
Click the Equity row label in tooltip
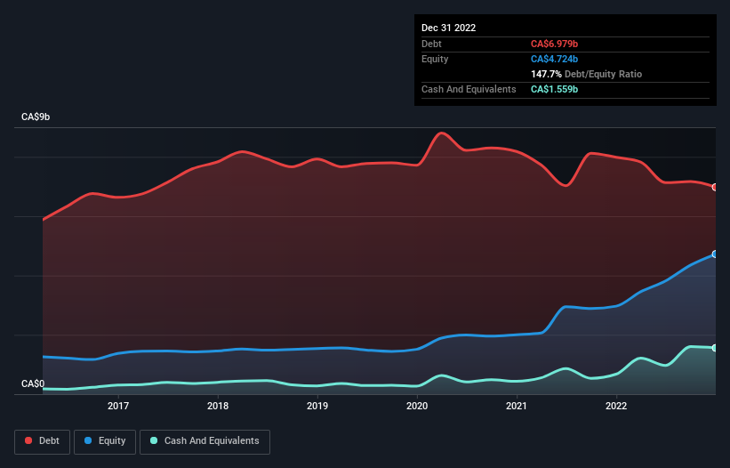pos(435,59)
